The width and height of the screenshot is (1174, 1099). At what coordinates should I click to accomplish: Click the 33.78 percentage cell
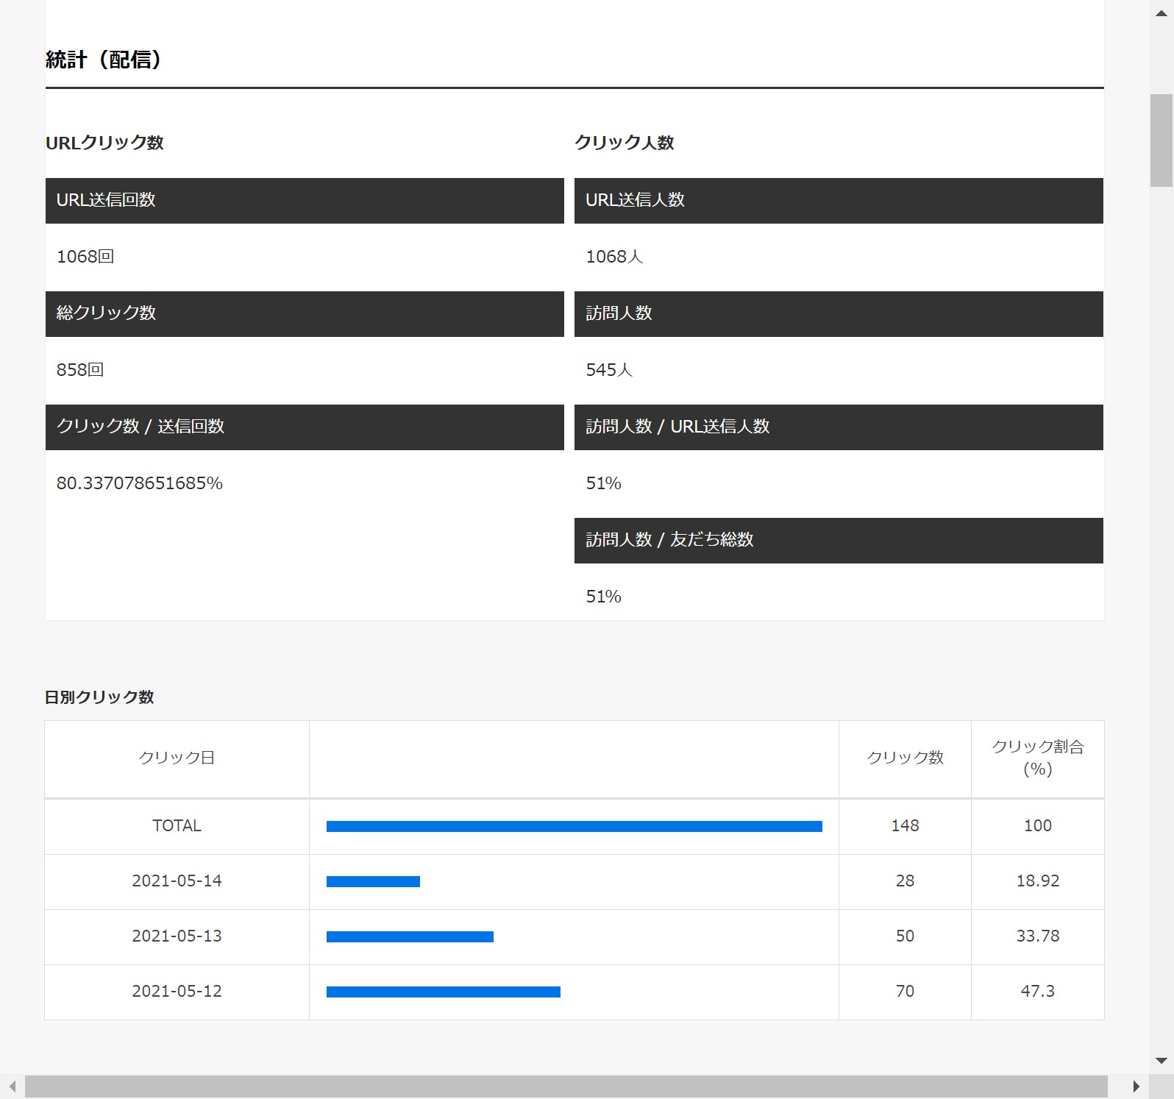click(1038, 936)
